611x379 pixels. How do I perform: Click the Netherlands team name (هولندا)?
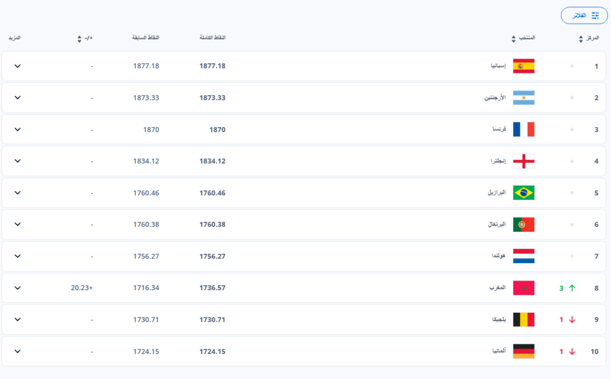click(498, 256)
